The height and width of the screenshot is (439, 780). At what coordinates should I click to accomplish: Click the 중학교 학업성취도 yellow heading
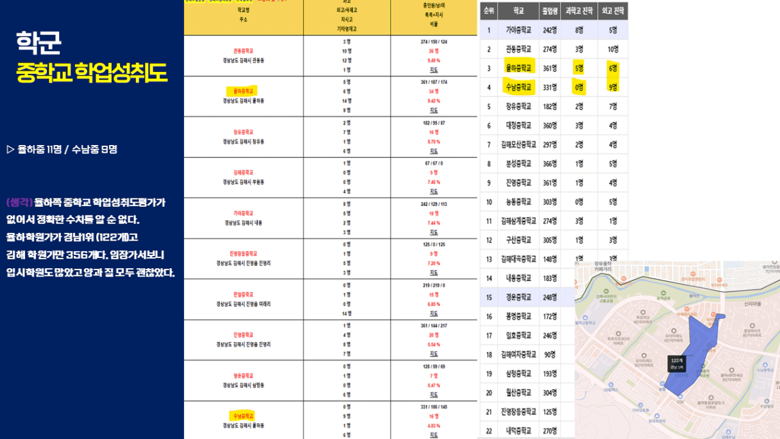point(92,73)
